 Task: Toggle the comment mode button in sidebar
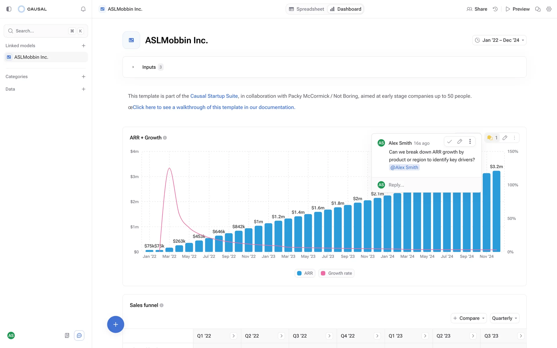click(x=79, y=336)
